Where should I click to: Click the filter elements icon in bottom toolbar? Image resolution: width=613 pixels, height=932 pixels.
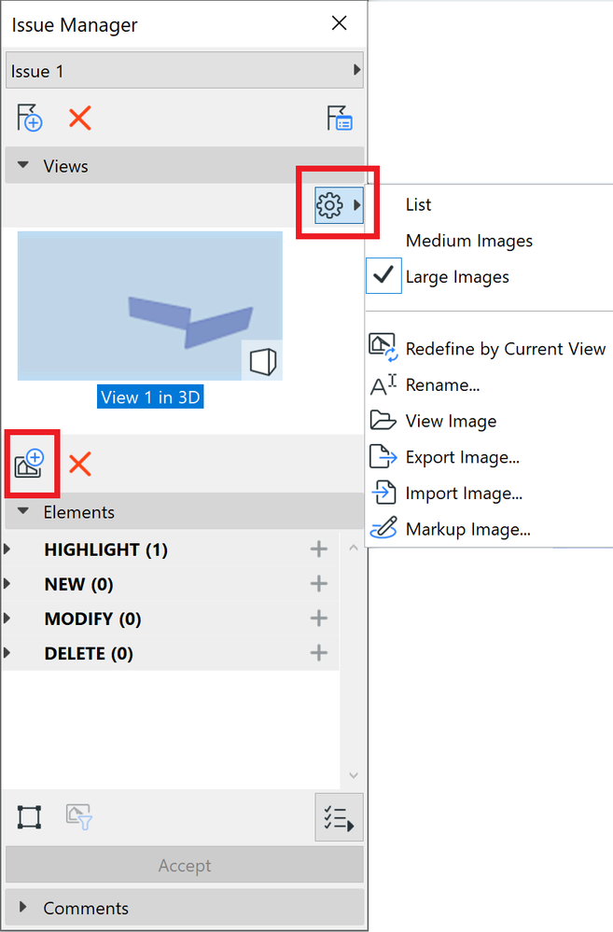(x=78, y=818)
